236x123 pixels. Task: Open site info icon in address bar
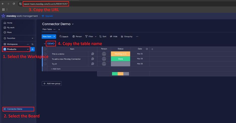coord(20,4)
